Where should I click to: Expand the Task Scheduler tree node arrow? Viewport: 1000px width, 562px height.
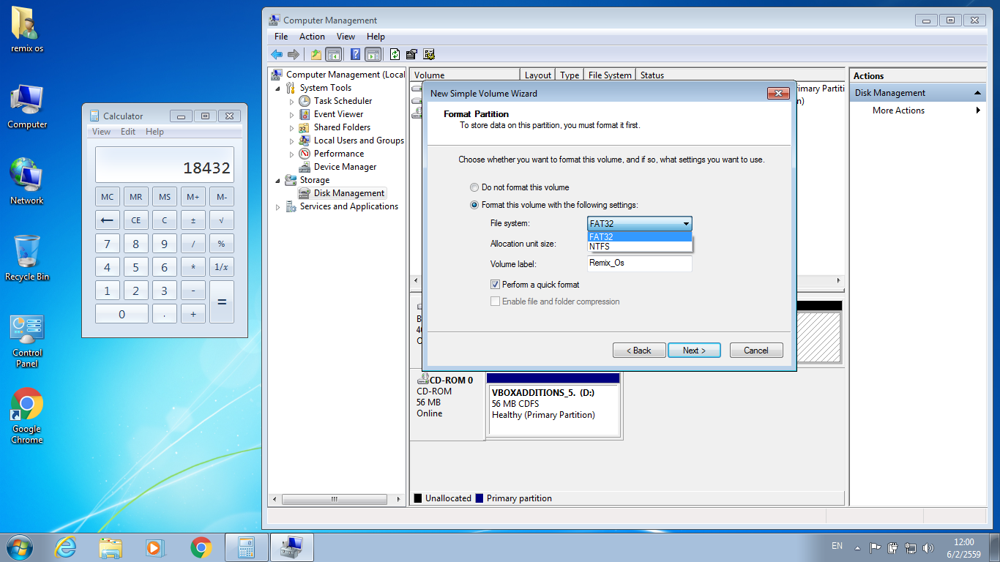(291, 102)
